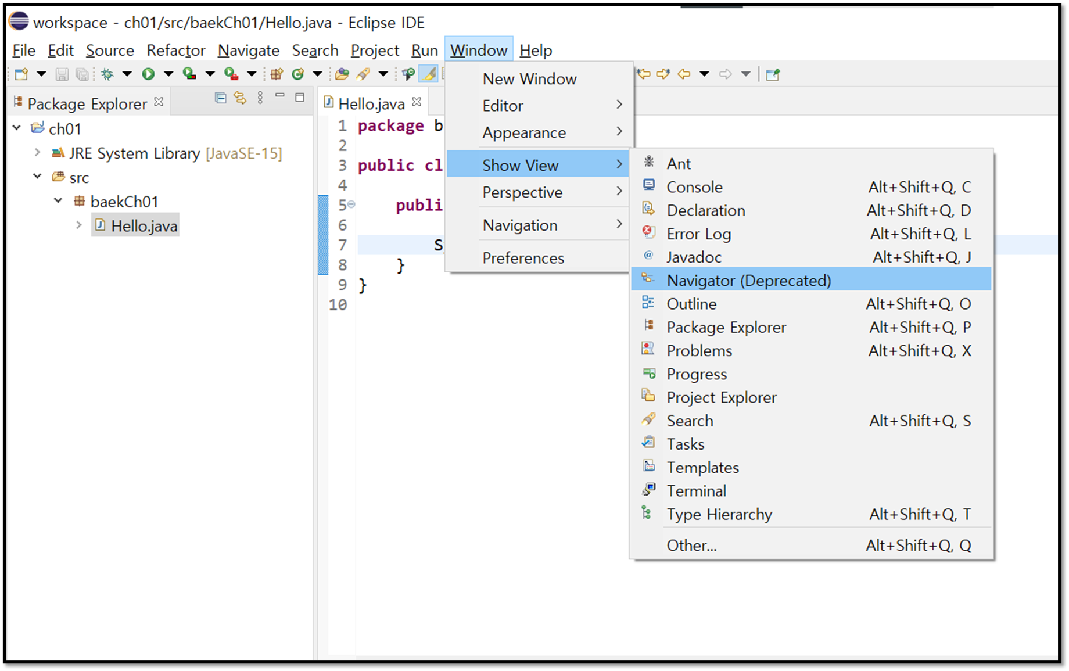Show the Type Hierarchy view
Screen dimensions: 1069x671
[x=811, y=514]
